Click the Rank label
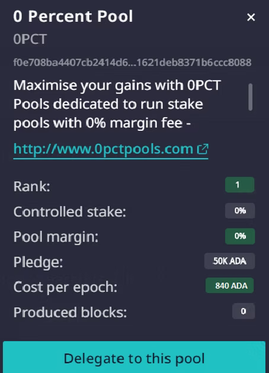Screen dimensions: 269x373 click(32, 186)
